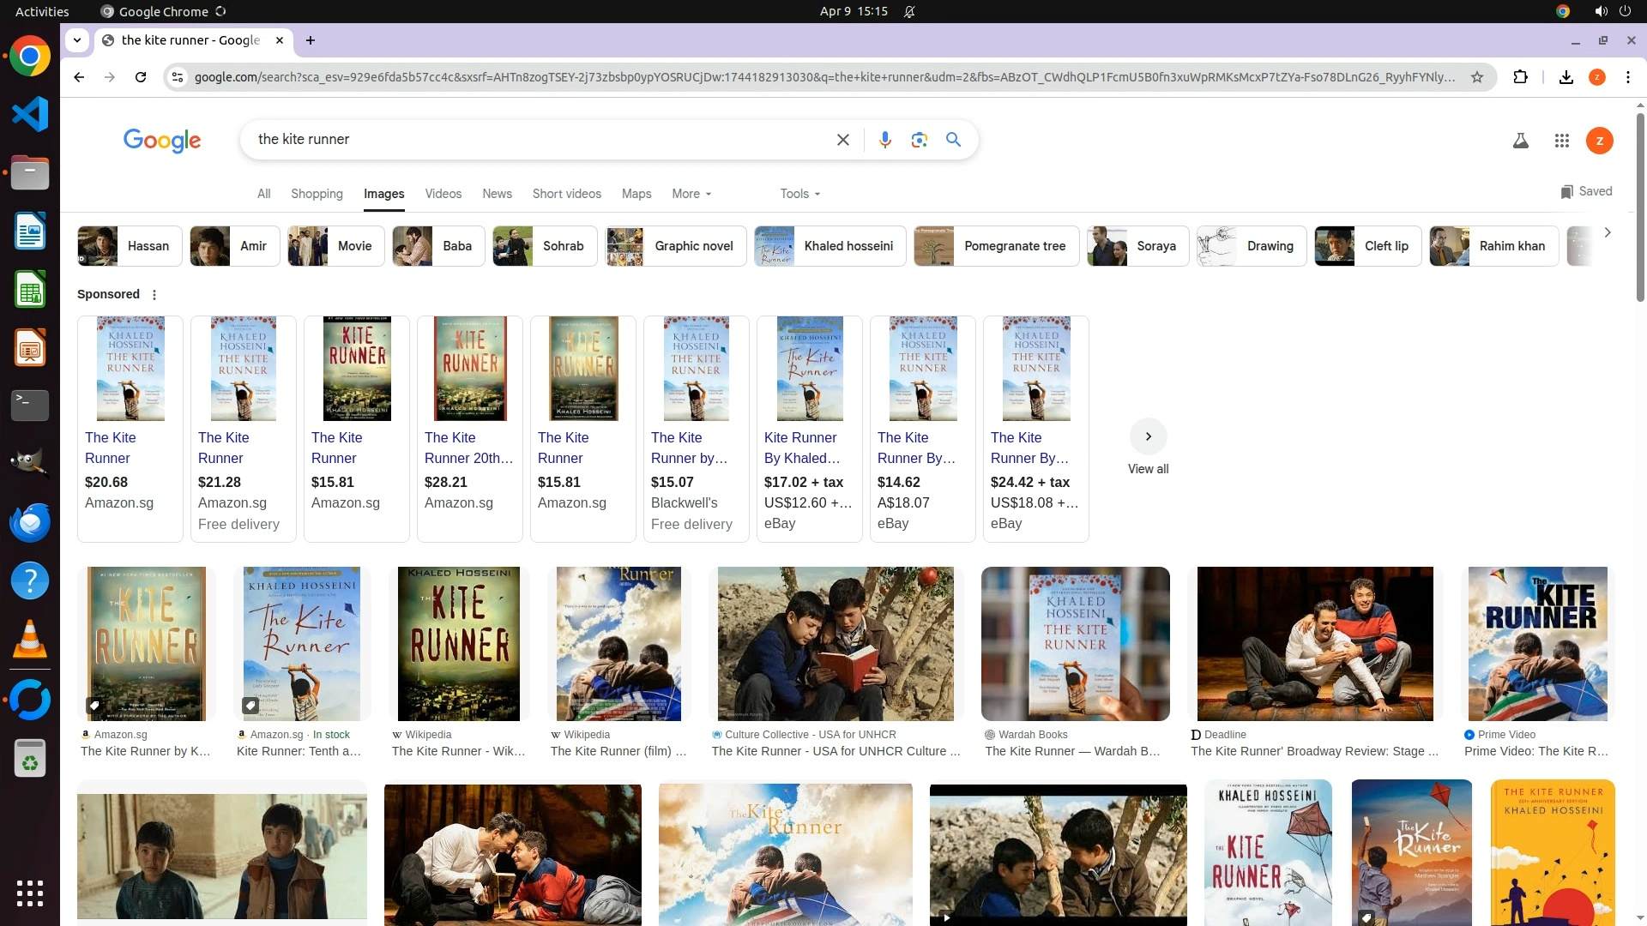Clear the search box text
This screenshot has width=1647, height=926.
(x=842, y=140)
